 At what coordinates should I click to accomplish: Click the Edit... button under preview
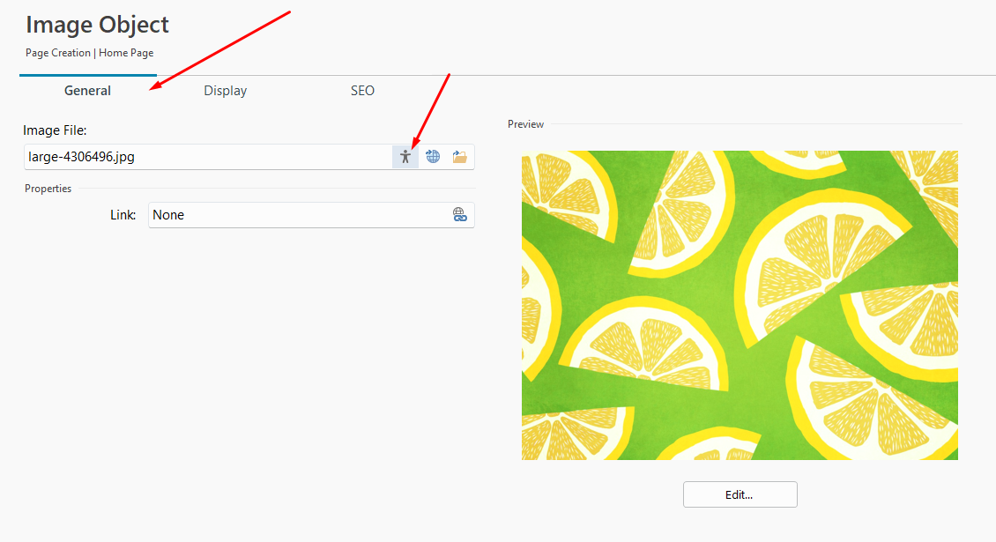click(x=740, y=494)
